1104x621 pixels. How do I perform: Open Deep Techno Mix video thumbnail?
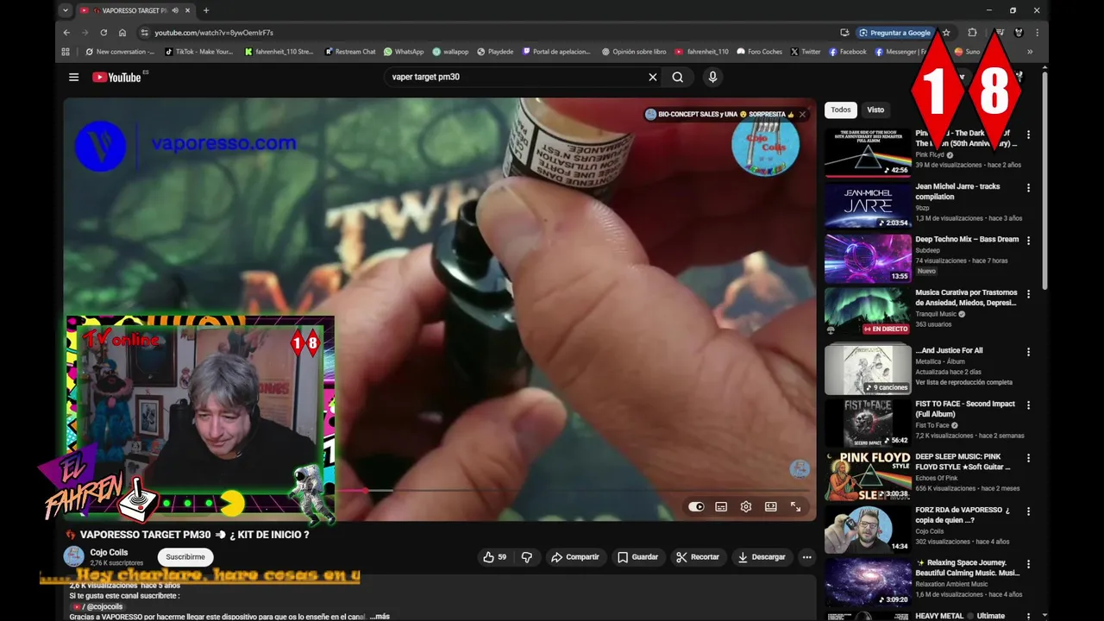tap(868, 259)
